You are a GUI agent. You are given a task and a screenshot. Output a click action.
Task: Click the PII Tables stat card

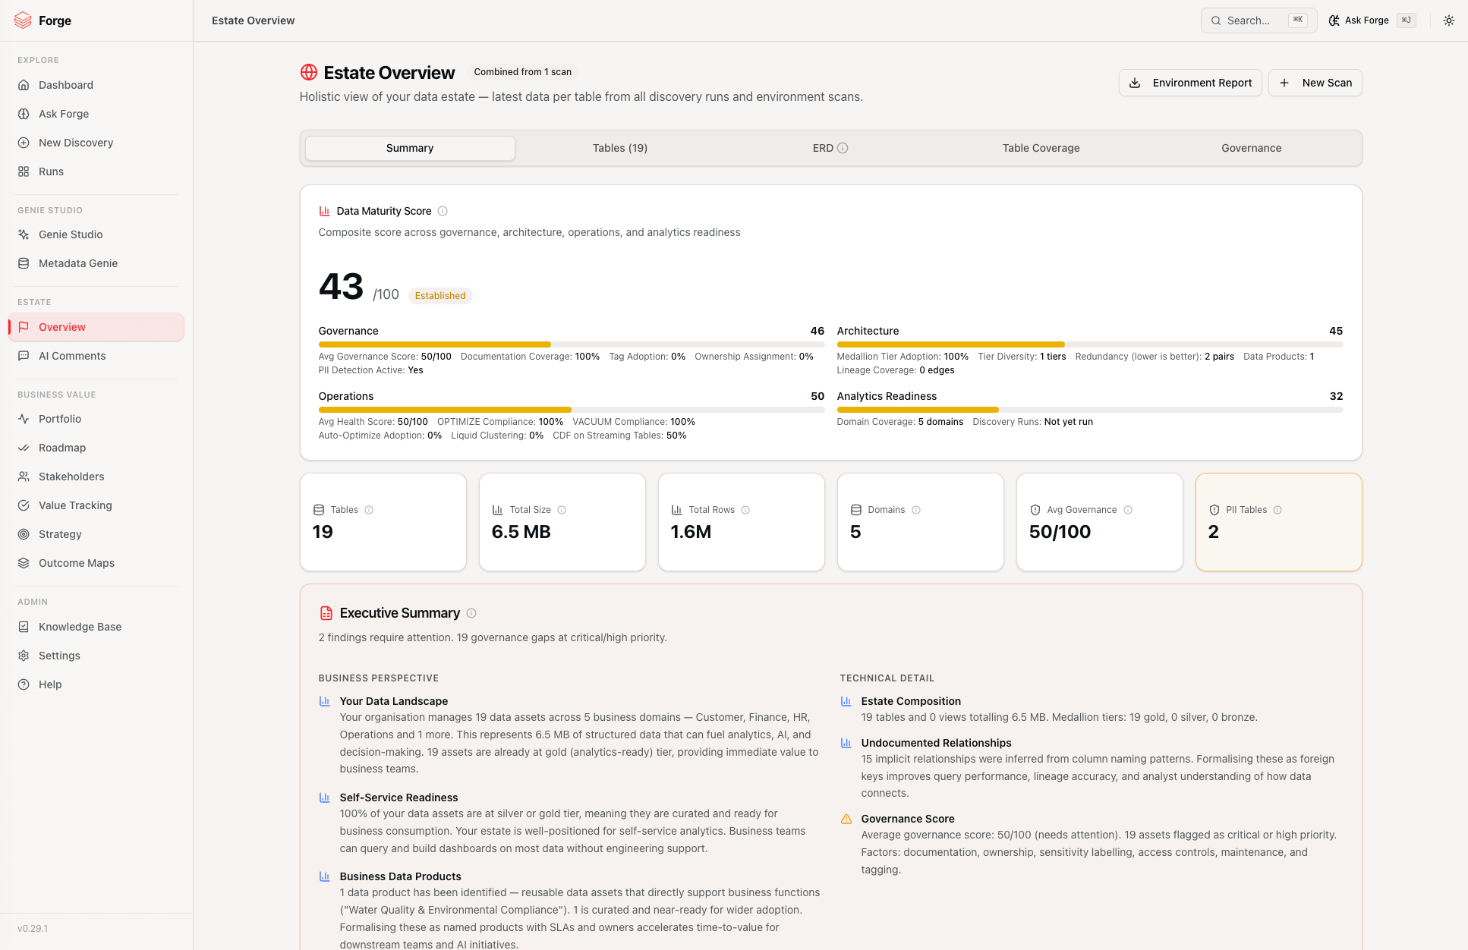(x=1278, y=522)
